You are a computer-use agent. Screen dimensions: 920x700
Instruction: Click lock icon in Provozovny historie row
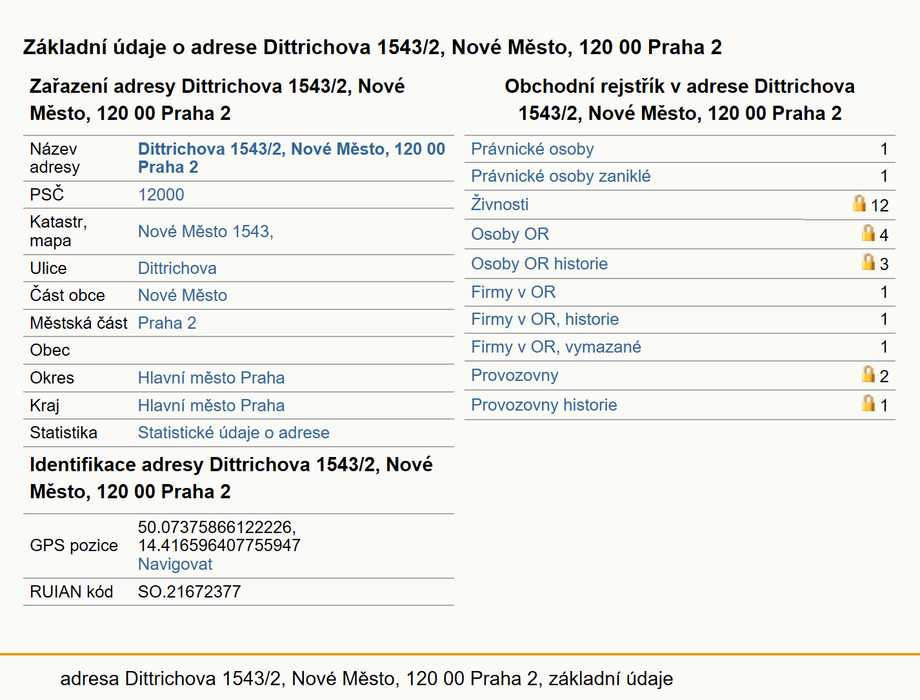868,403
